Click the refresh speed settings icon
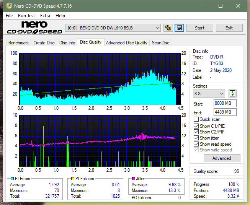Viewport: 250px width, 205px height. (232, 93)
